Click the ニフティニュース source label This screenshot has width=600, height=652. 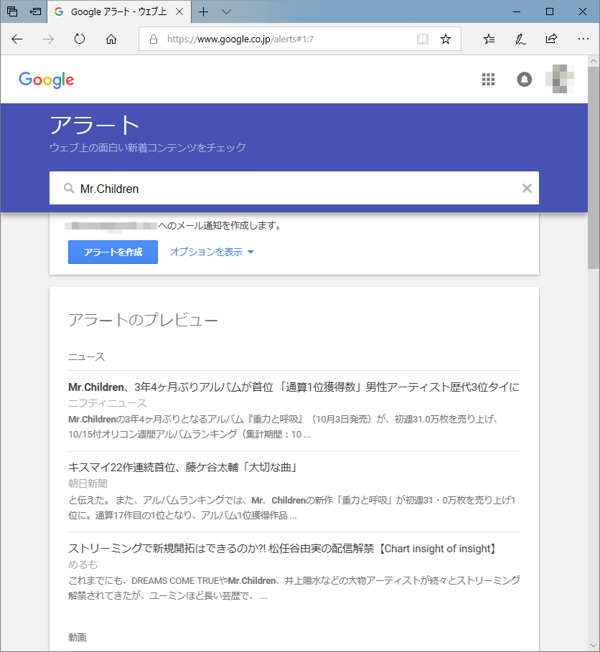[108, 403]
